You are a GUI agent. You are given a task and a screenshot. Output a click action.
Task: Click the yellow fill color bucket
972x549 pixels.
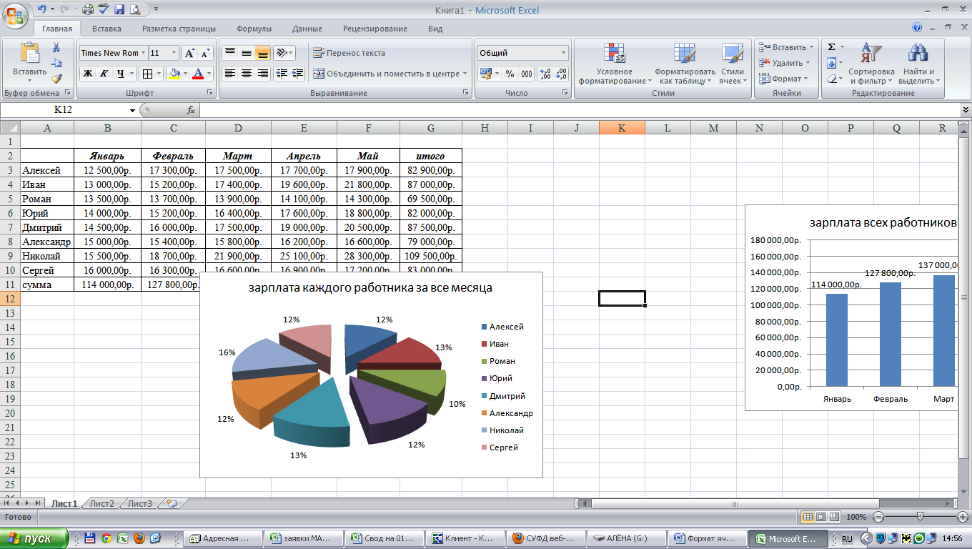pyautogui.click(x=174, y=73)
